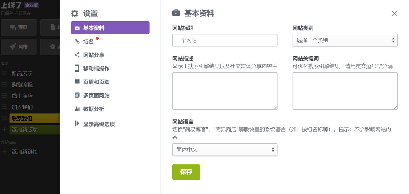Click the drag handle icon beside 线上商店
This screenshot has width=409, height=194.
pyautogui.click(x=4, y=96)
